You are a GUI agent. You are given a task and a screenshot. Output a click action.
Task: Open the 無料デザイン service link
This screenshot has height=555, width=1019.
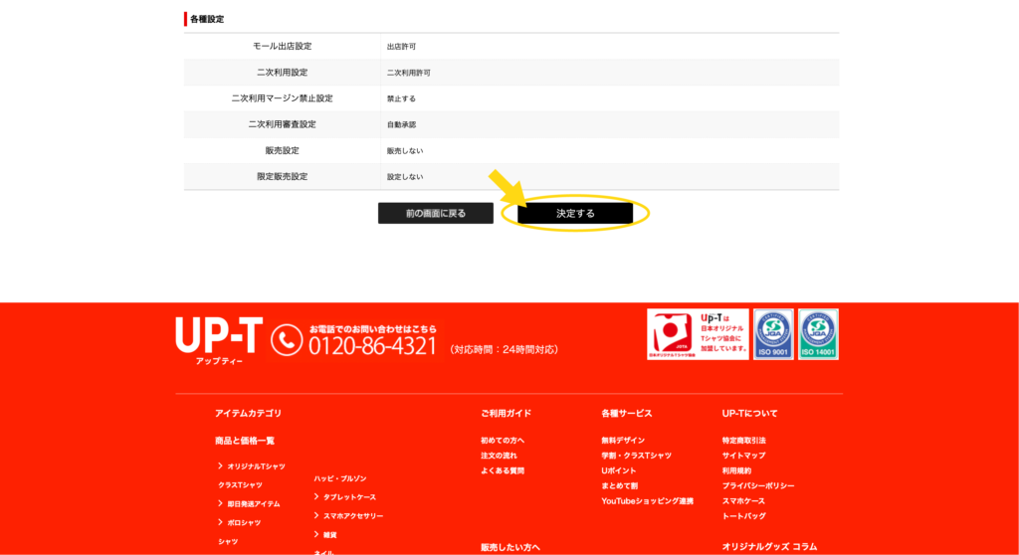coord(623,440)
